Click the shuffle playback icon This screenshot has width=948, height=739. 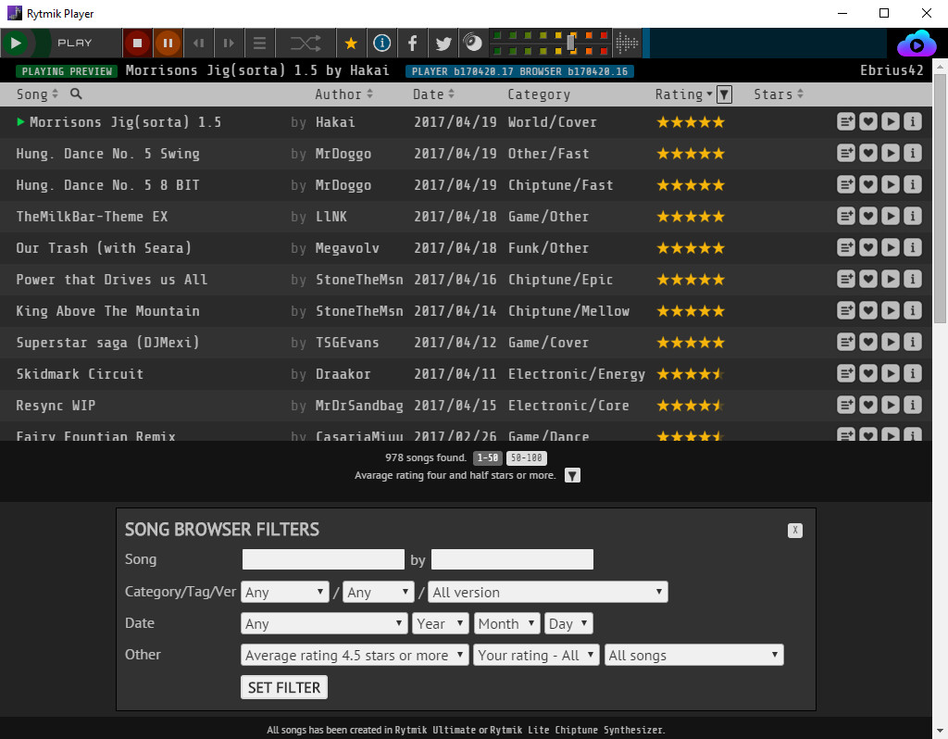click(306, 43)
